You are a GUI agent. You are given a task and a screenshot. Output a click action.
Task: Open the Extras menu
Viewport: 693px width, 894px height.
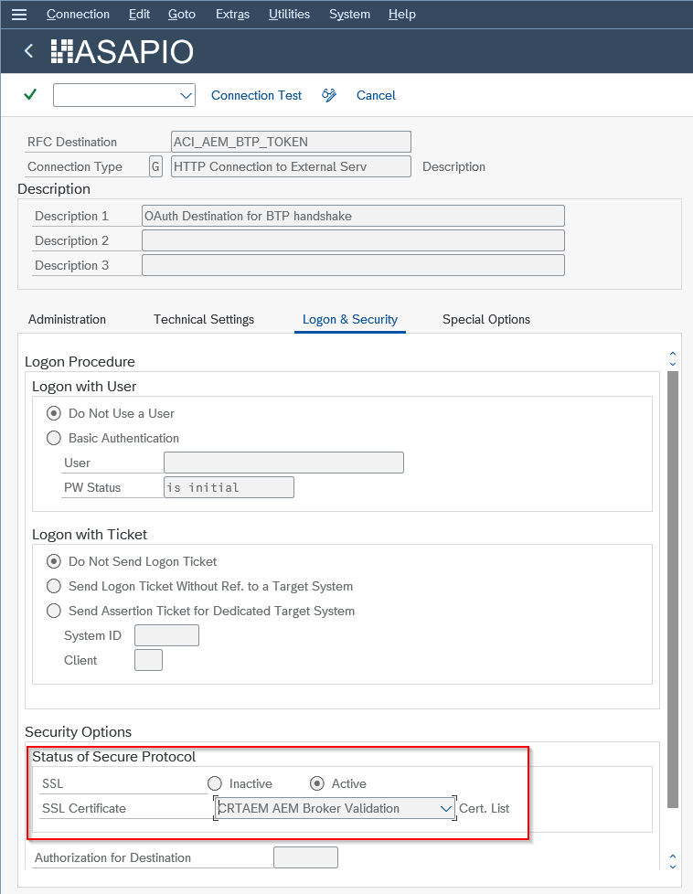coord(233,15)
